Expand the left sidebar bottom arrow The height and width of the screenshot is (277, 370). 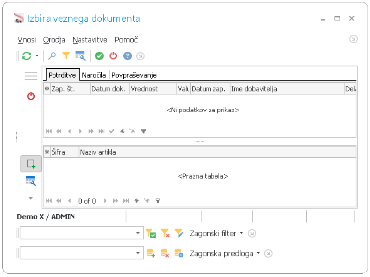[x=31, y=198]
